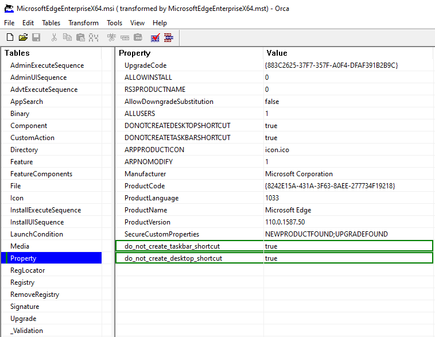
Task: Open the Transform menu
Action: (x=84, y=23)
